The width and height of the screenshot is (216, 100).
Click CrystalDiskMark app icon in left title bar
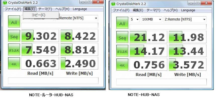coord(5,2)
